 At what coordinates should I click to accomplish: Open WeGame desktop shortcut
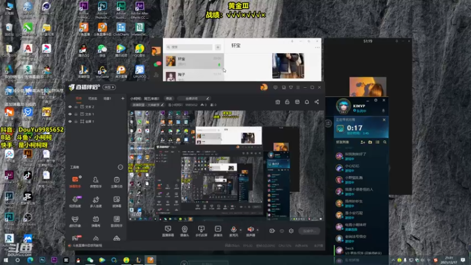(x=102, y=72)
